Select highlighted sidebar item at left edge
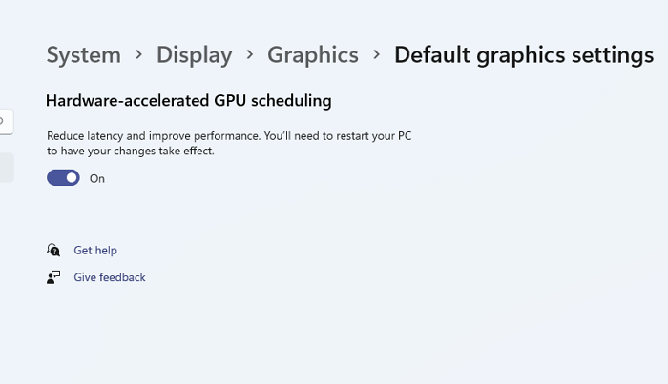 coord(6,168)
